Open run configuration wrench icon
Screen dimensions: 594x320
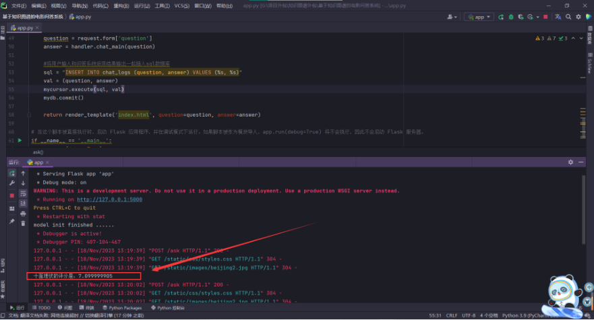coord(11,183)
